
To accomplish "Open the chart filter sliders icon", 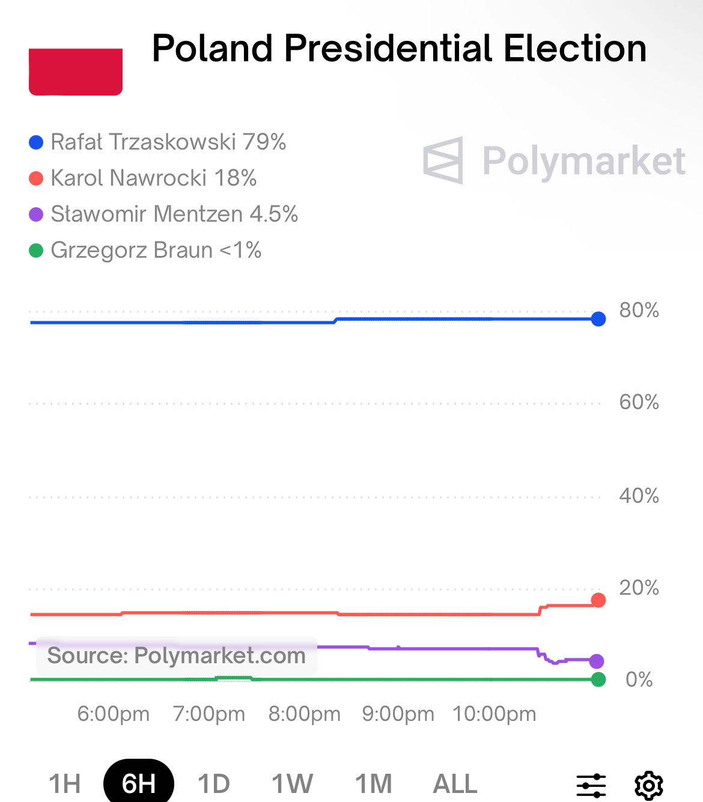I will [x=591, y=785].
